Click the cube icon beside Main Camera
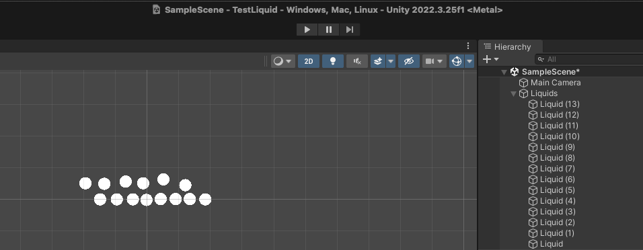 coord(524,83)
